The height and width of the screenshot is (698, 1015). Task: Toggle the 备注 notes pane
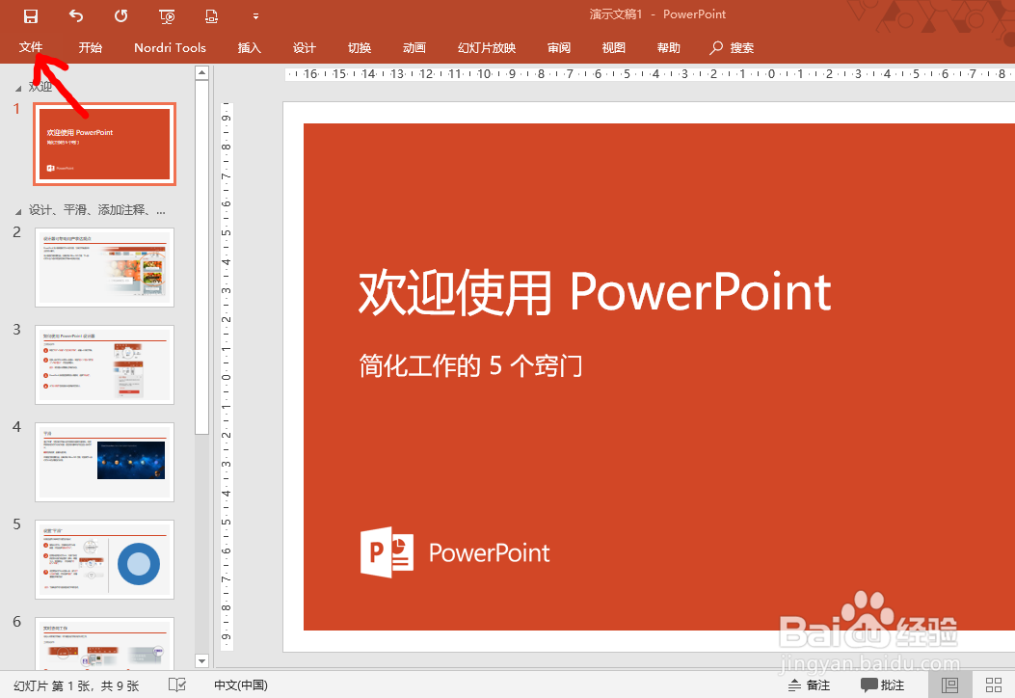click(x=810, y=685)
